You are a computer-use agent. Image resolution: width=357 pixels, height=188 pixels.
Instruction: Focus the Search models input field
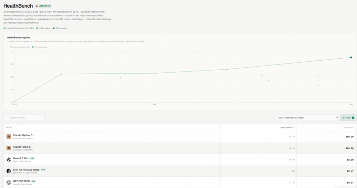coord(24,117)
